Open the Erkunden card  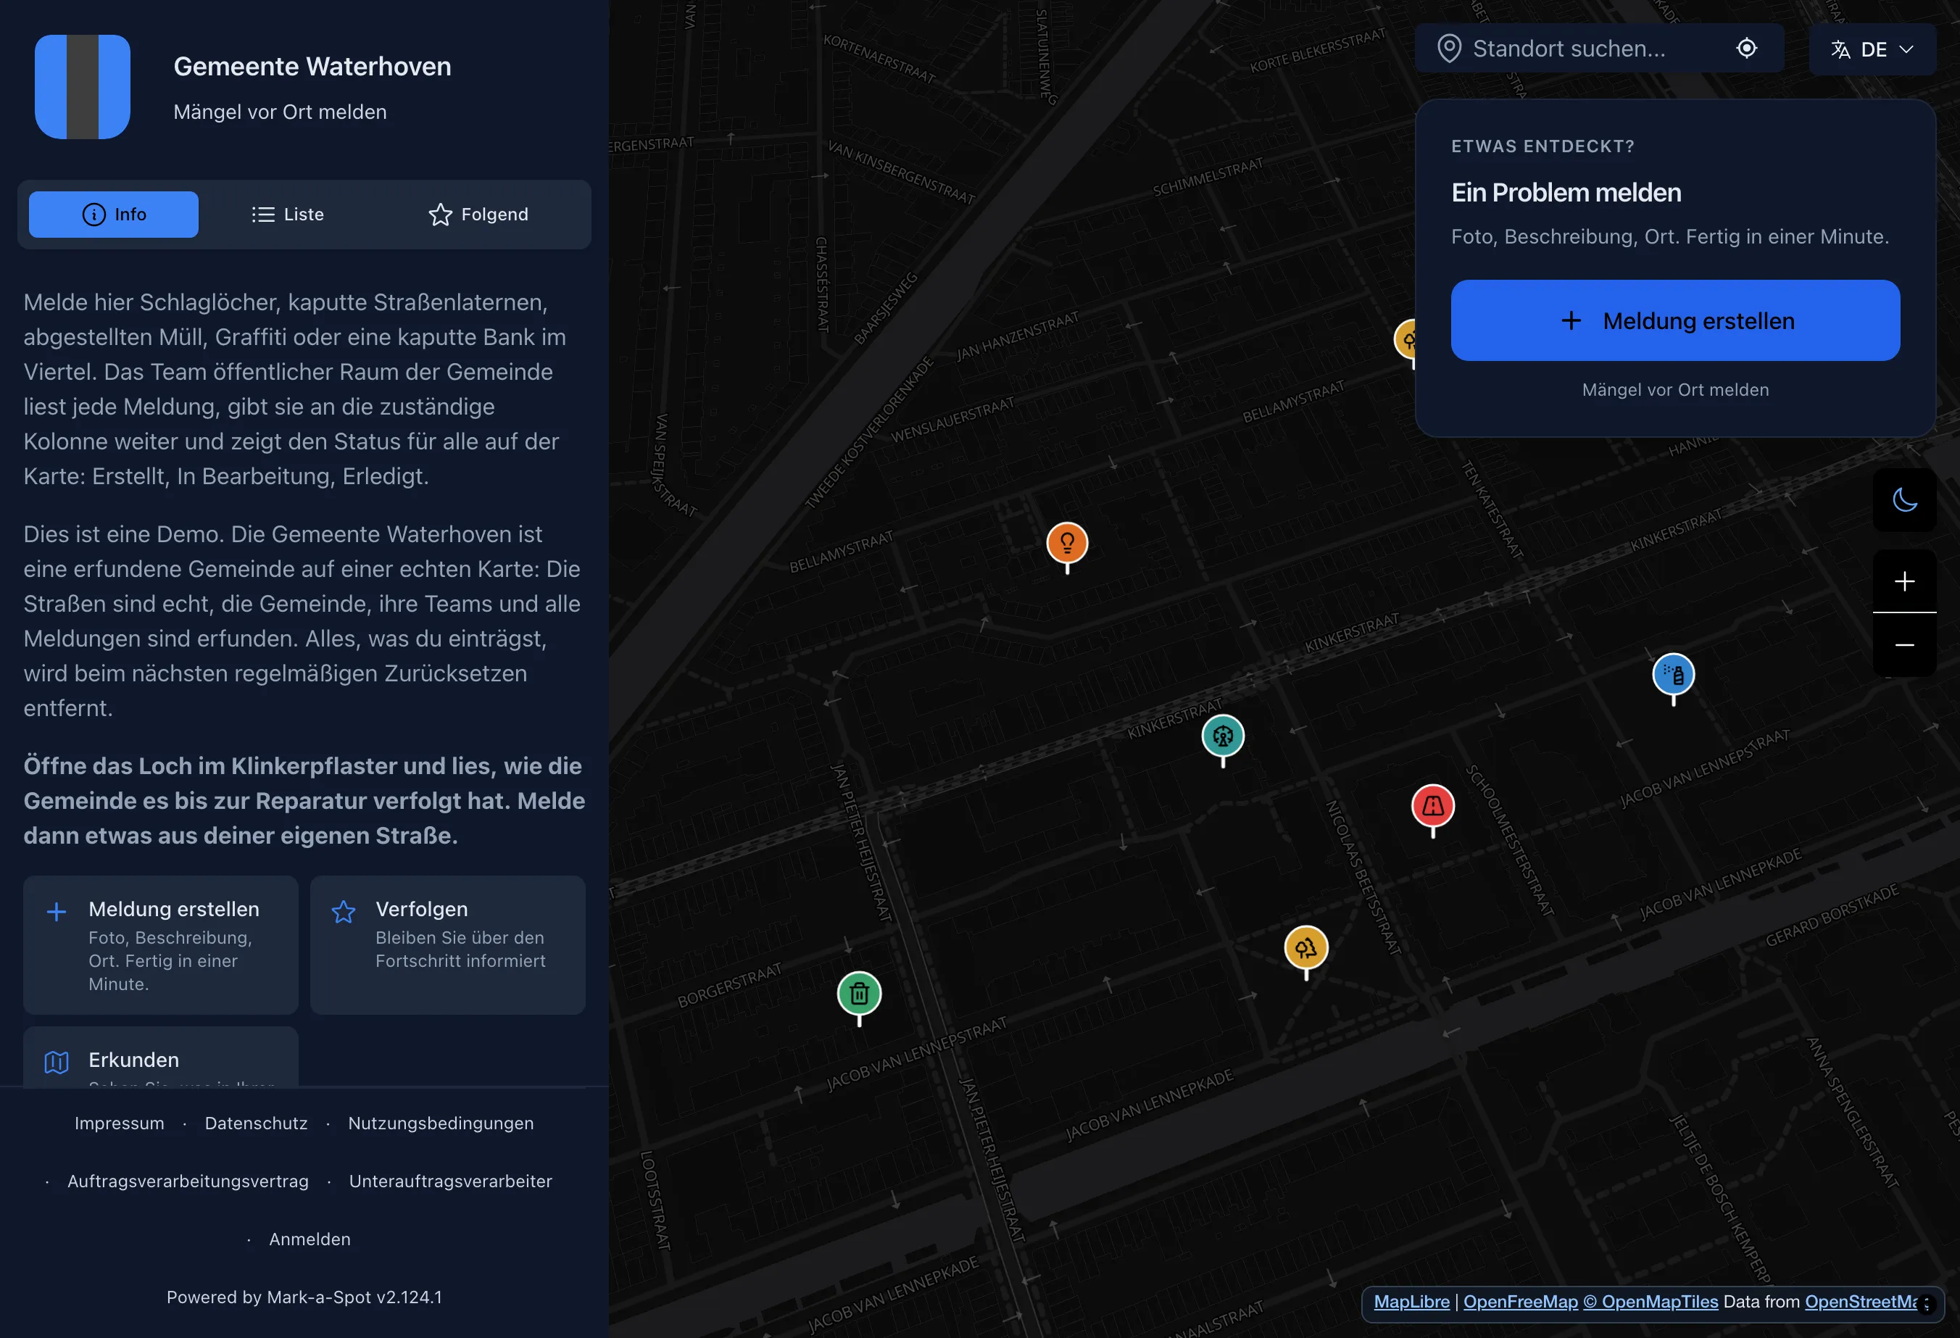pyautogui.click(x=160, y=1057)
